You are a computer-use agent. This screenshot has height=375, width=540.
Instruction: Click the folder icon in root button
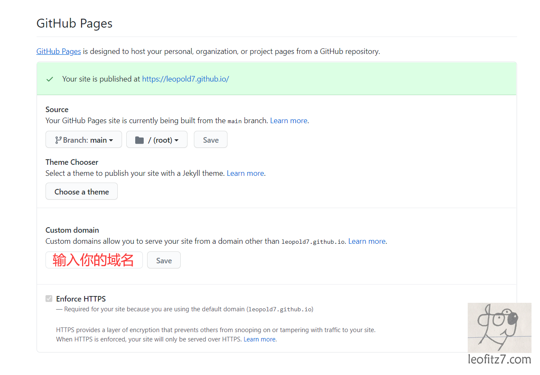(x=139, y=140)
